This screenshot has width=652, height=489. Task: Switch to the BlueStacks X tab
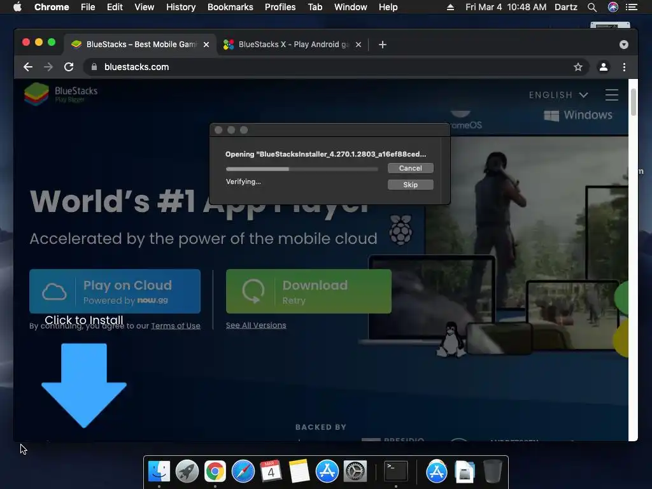pyautogui.click(x=292, y=45)
